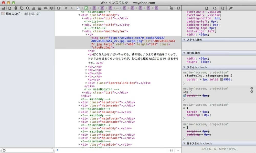Viewport: 256px width, 153px height.
Task: Collapse the div class="mainBodyInr" node
Action: tap(83, 31)
